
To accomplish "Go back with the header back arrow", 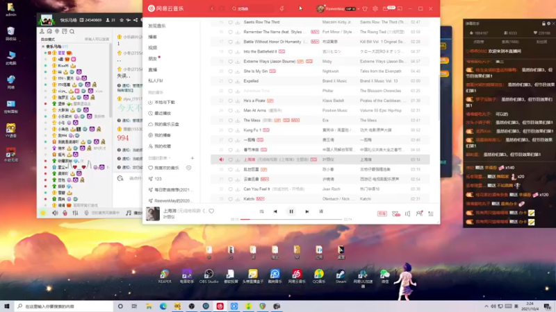I will [212, 8].
